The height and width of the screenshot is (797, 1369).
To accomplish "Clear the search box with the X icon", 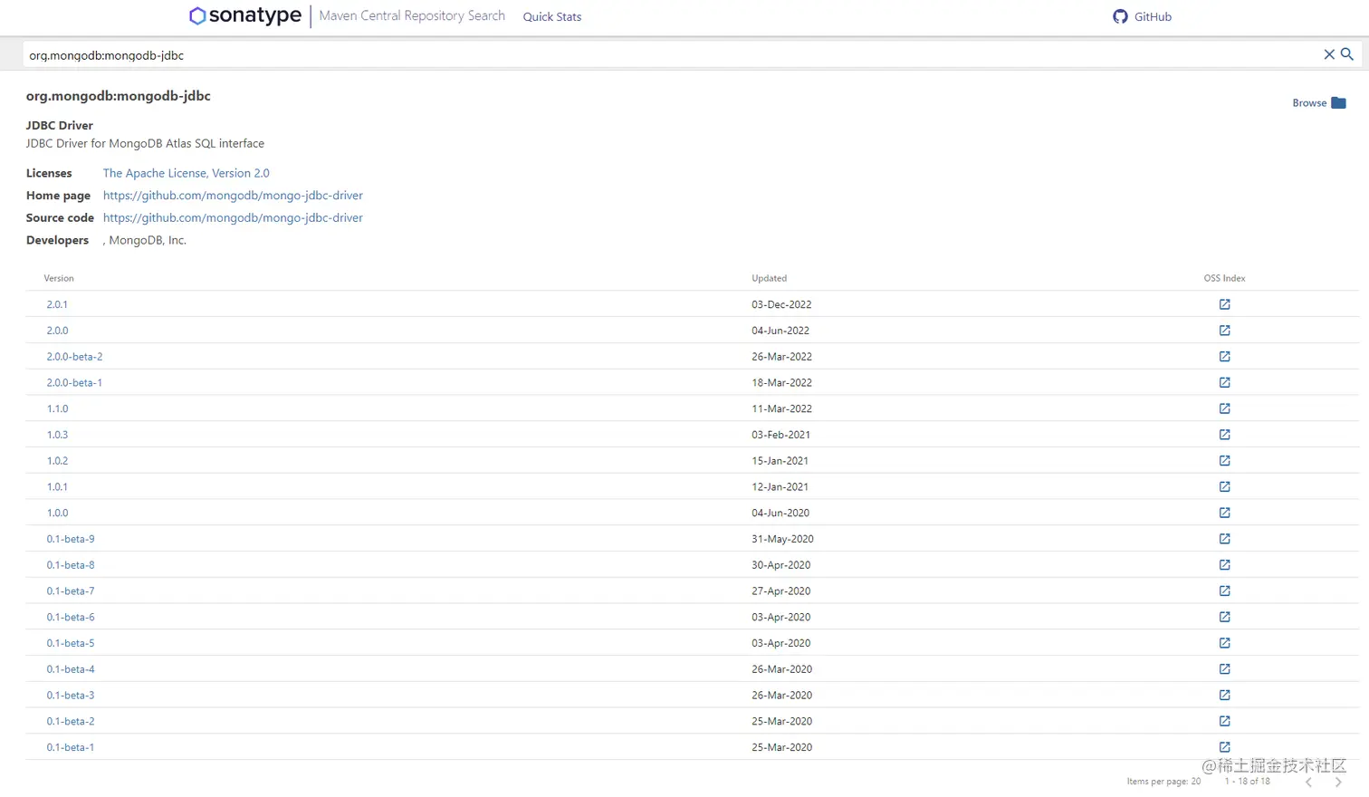I will 1329,54.
